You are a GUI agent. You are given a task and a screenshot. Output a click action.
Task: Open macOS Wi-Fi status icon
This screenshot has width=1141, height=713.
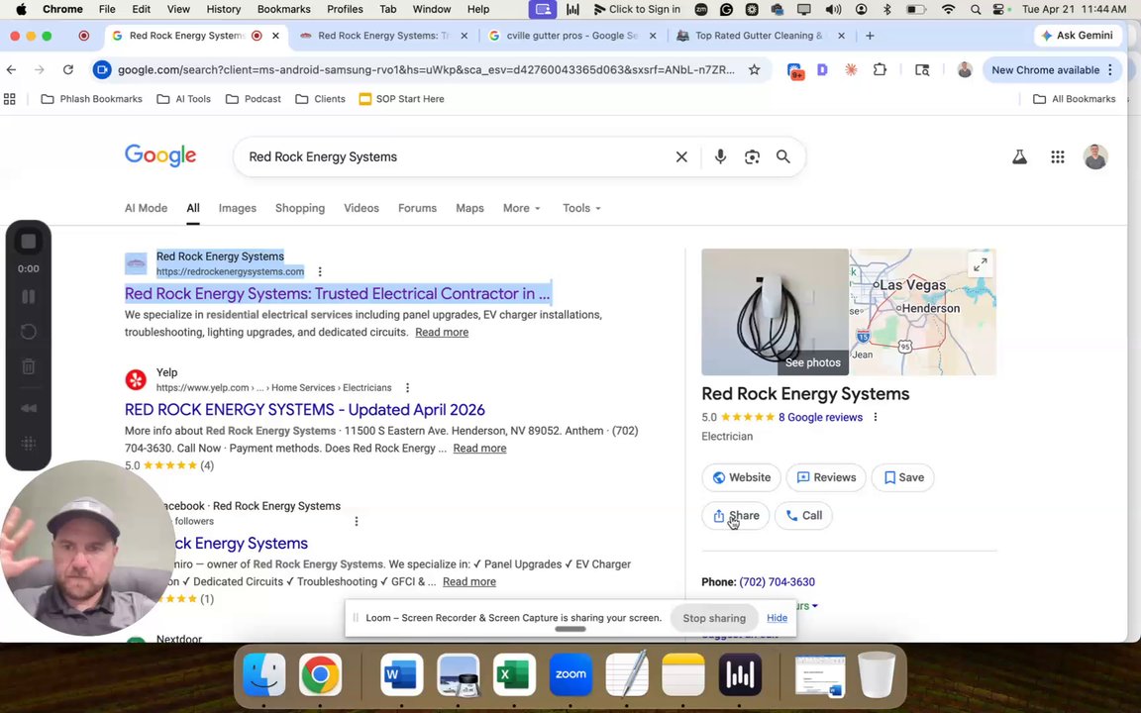948,9
